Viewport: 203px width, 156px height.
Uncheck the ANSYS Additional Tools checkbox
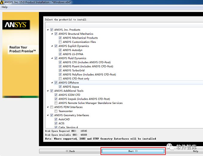point(52,91)
